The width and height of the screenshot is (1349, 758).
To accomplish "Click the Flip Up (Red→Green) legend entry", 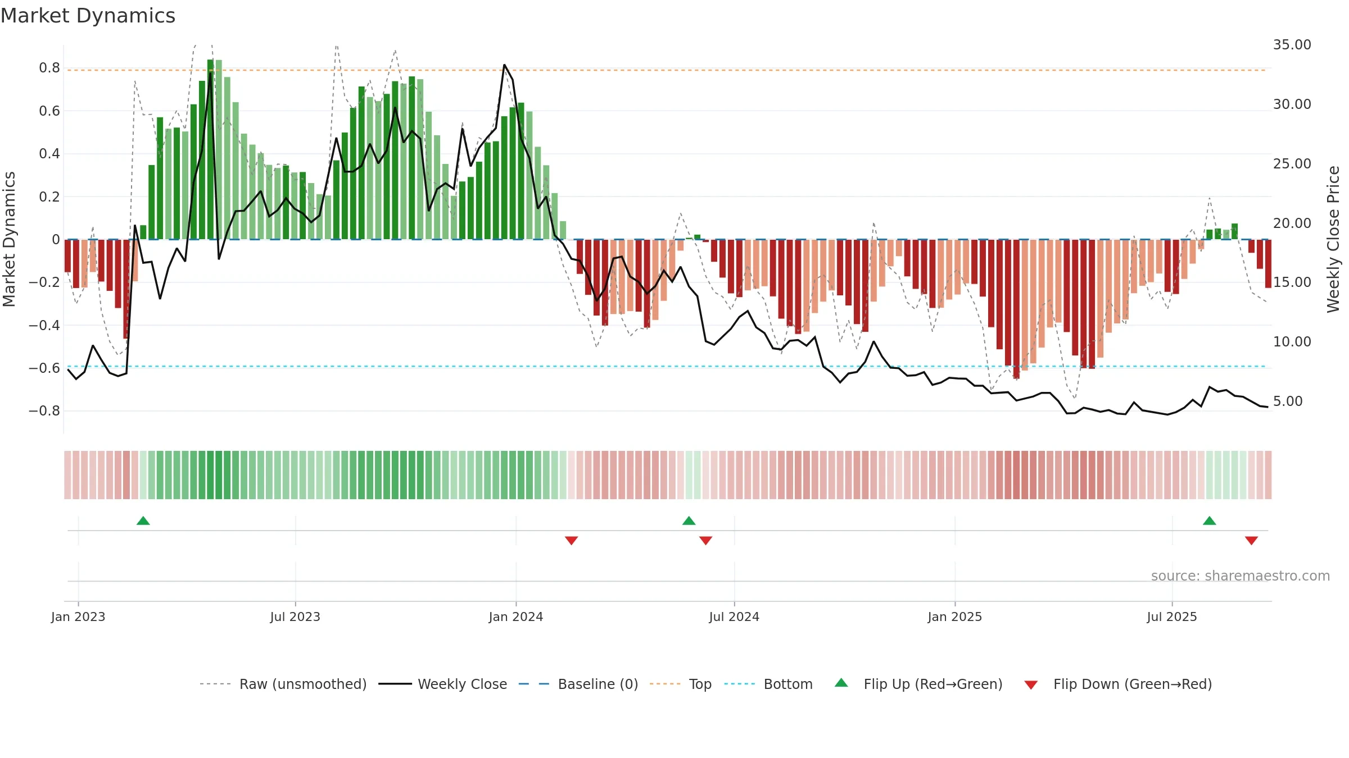I will pyautogui.click(x=918, y=684).
